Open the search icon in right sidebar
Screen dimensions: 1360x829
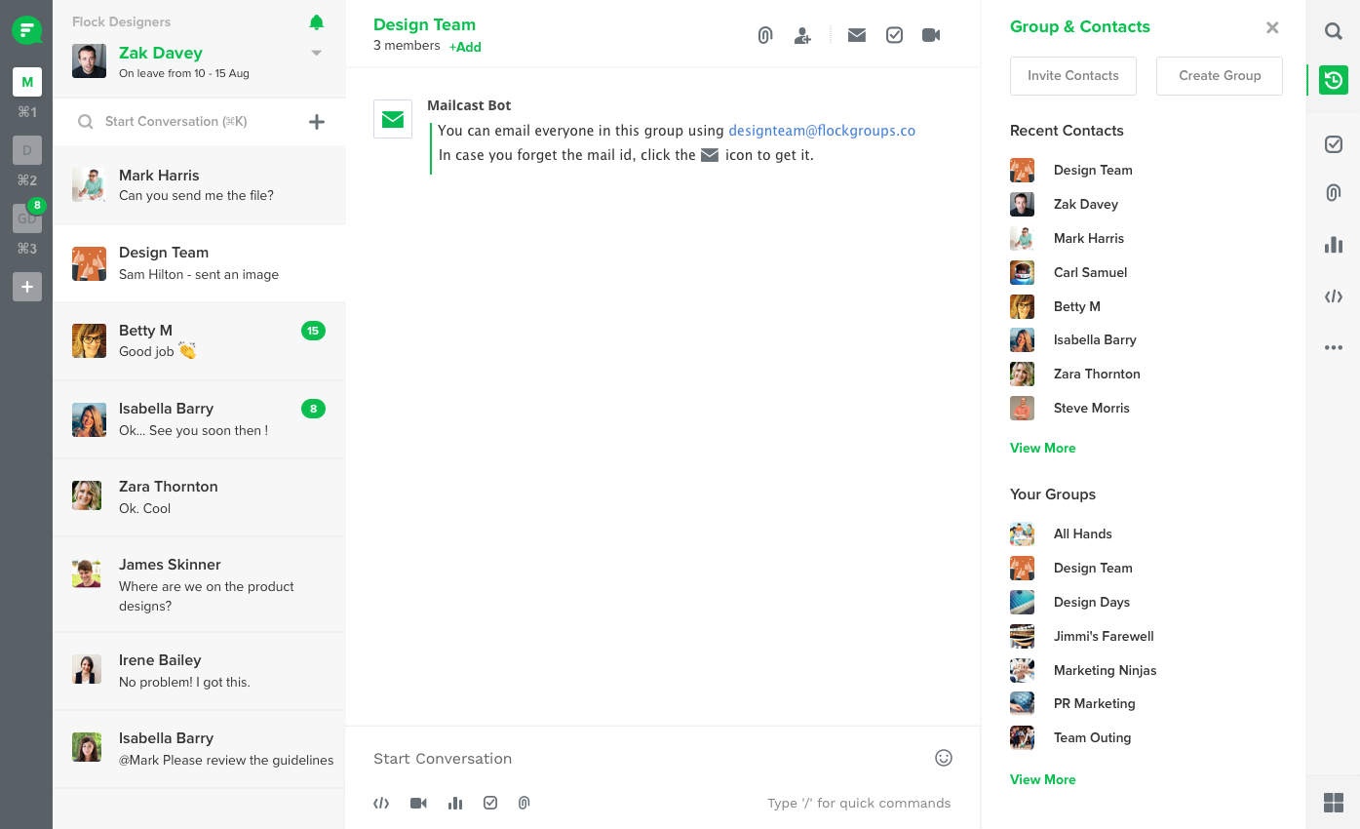1333,31
